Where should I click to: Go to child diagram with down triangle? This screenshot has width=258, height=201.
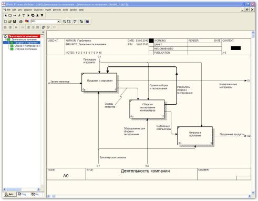click(42, 15)
